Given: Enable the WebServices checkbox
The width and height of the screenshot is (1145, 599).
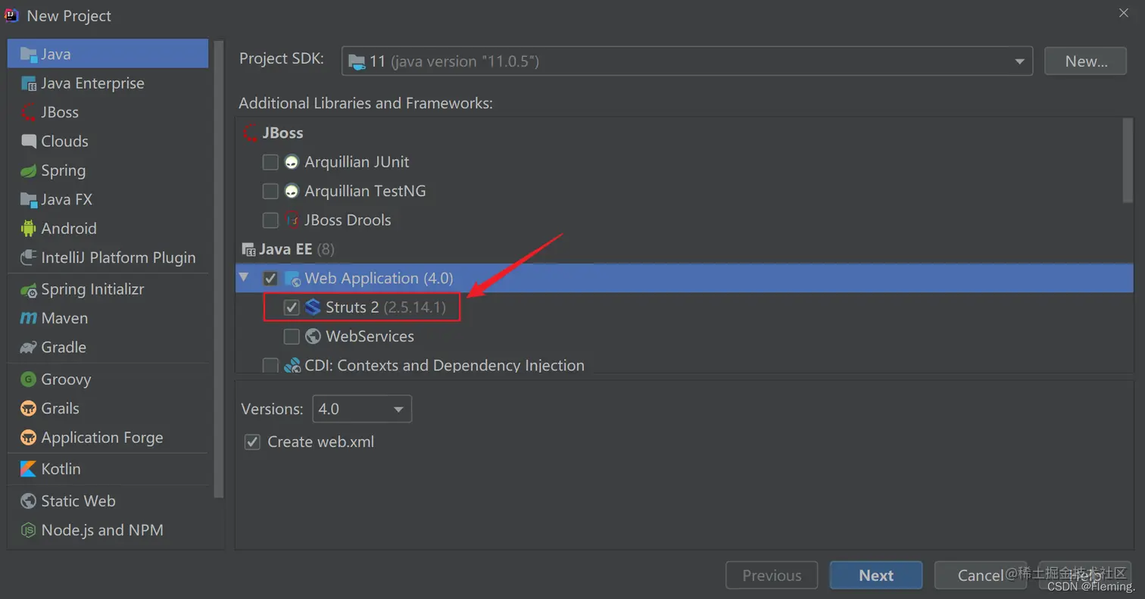Looking at the screenshot, I should (x=292, y=336).
